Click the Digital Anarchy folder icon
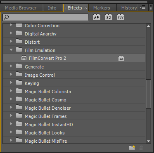The width and height of the screenshot is (154, 153). coord(19,33)
